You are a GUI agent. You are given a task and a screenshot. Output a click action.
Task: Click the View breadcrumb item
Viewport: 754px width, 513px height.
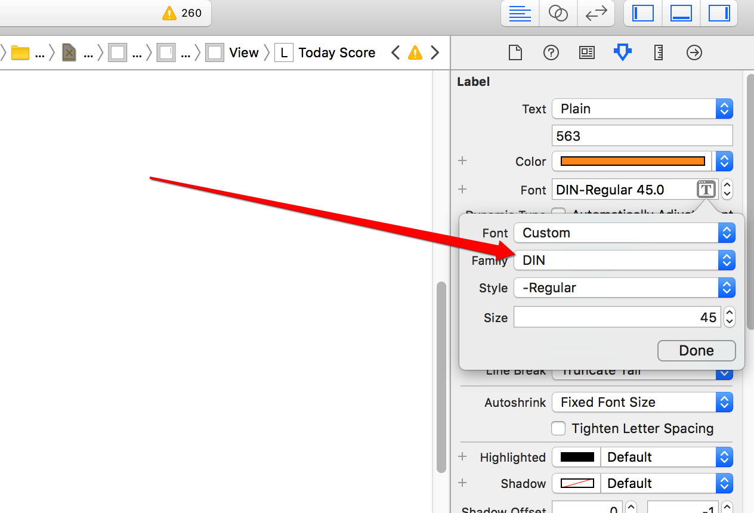243,53
